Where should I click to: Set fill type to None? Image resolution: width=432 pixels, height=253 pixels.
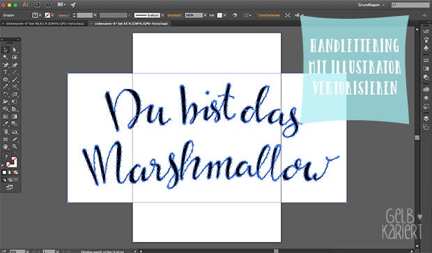[16, 172]
